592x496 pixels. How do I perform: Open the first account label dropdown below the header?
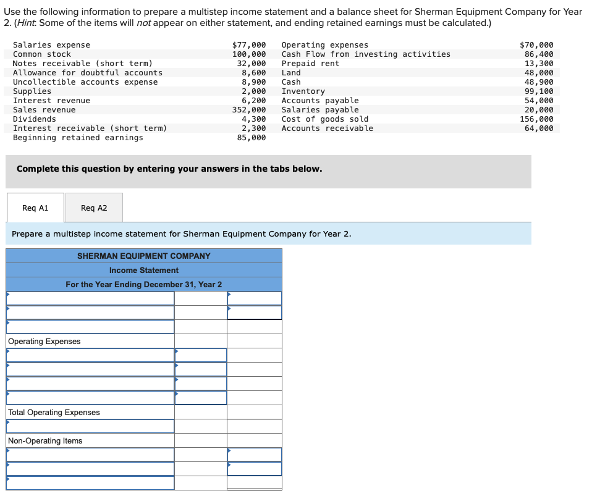point(90,298)
